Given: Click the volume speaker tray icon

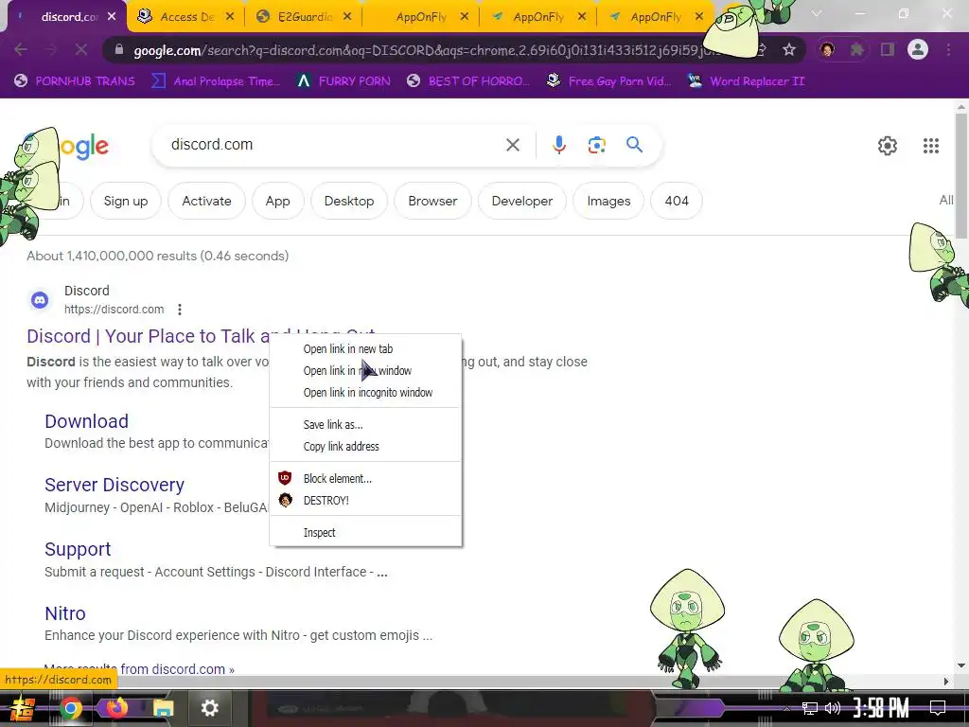Looking at the screenshot, I should click(833, 708).
